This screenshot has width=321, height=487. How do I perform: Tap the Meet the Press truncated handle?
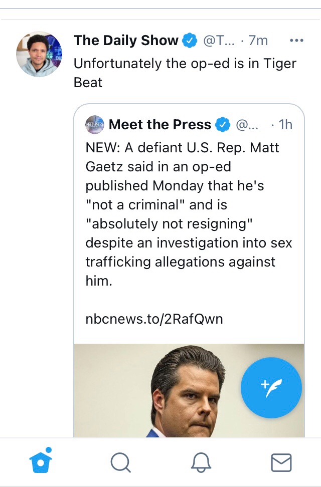pyautogui.click(x=247, y=125)
